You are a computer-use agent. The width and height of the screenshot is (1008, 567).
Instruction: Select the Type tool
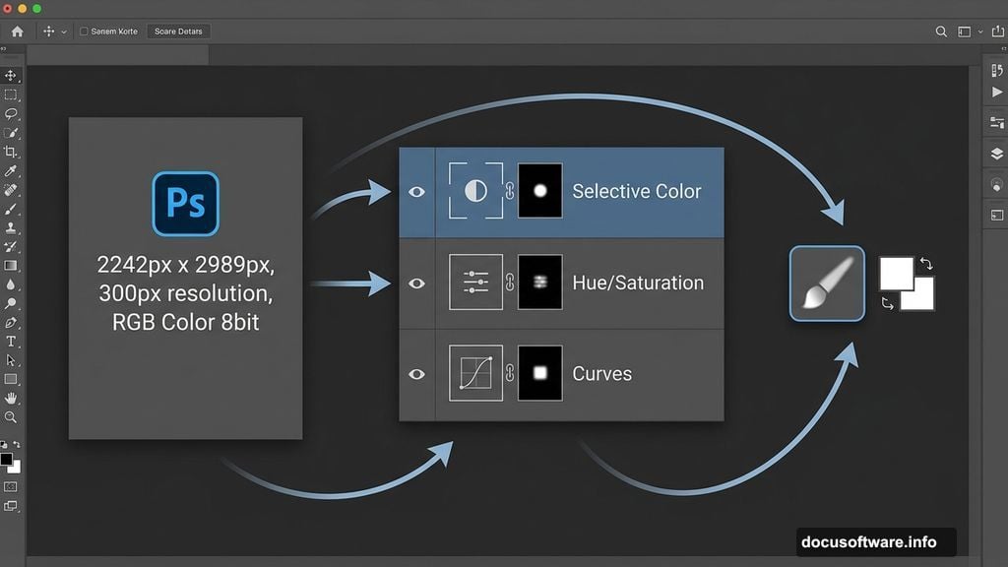coord(11,341)
